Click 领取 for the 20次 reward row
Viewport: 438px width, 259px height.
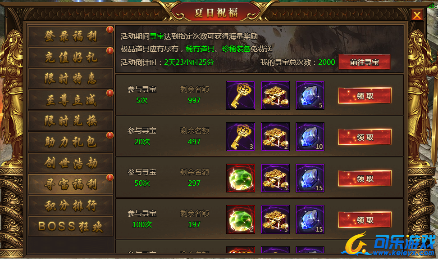(x=365, y=137)
